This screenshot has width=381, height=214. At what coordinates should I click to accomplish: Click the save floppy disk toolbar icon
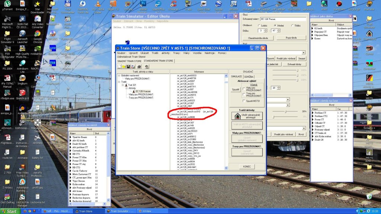point(128,67)
